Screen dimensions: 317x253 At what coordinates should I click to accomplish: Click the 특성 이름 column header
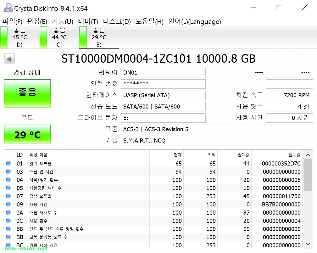click(88, 155)
